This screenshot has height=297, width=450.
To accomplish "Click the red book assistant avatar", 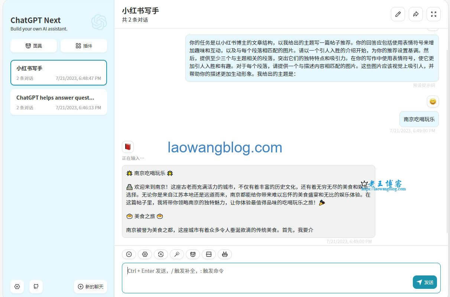I will tap(128, 146).
